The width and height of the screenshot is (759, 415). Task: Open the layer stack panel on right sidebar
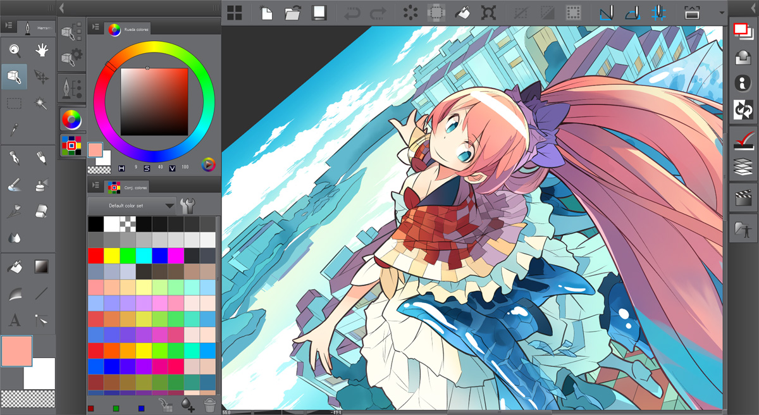[x=742, y=166]
